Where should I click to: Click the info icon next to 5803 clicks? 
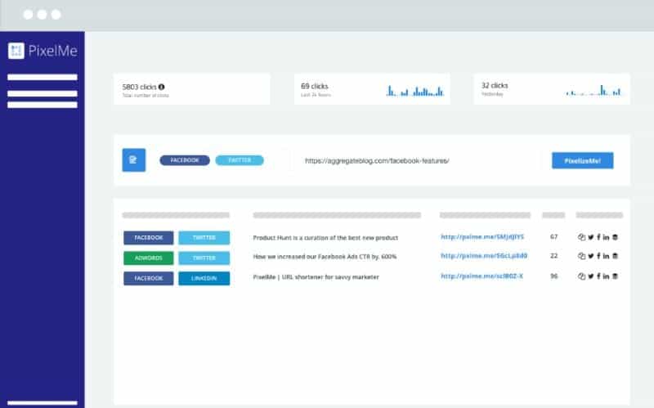coord(161,87)
